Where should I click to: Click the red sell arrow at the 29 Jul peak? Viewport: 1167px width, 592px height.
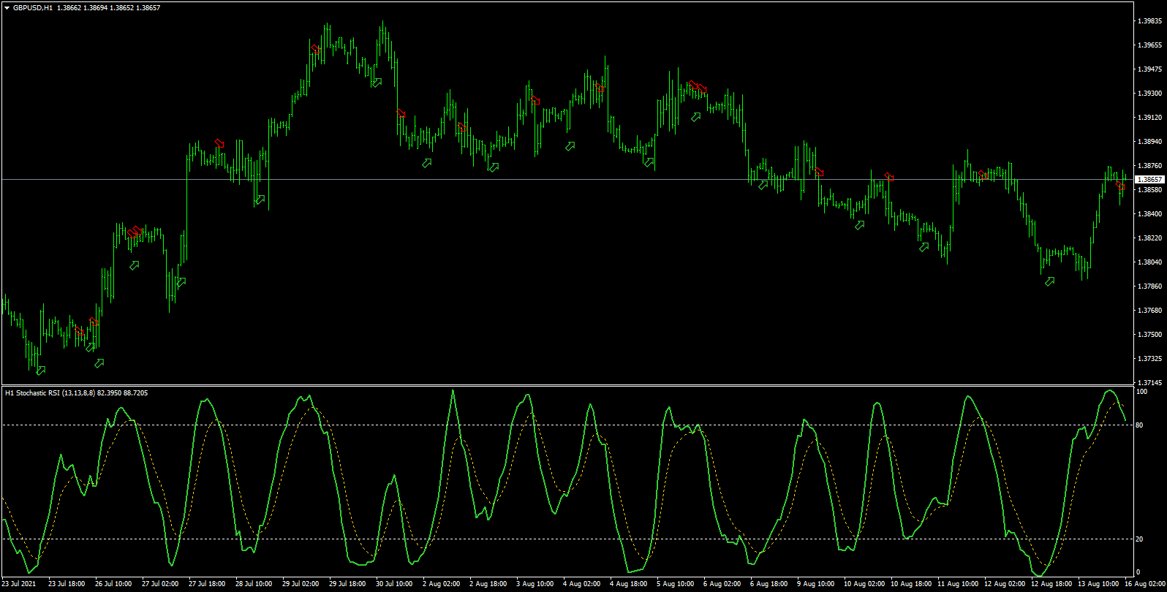pos(316,50)
